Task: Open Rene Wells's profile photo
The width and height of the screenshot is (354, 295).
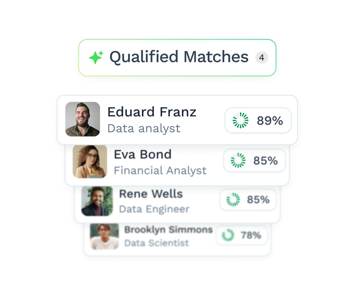Action: pos(97,201)
